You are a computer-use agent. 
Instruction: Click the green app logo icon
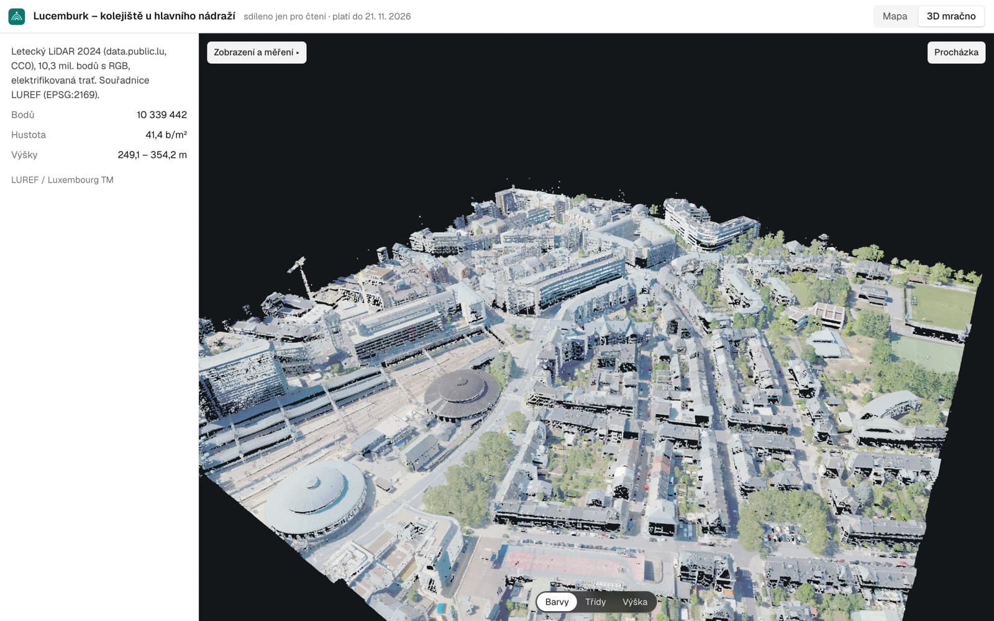(x=17, y=16)
